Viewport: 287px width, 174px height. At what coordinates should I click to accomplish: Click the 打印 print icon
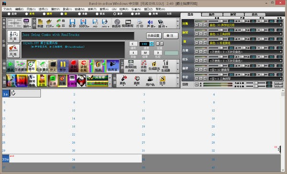(x=140, y=23)
